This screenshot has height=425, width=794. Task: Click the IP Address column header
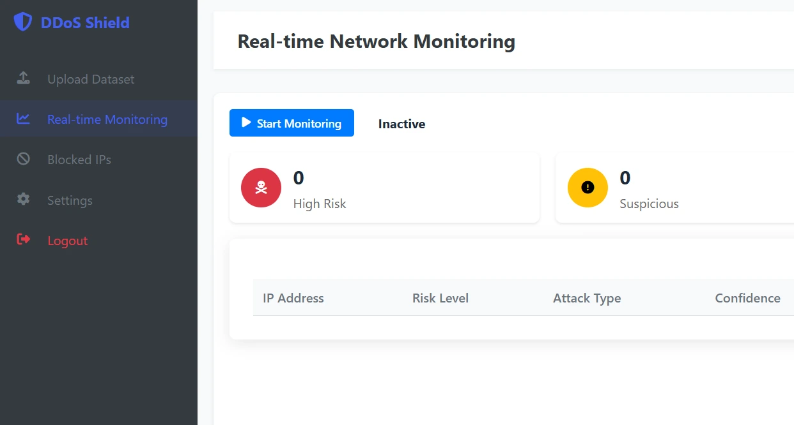pyautogui.click(x=293, y=298)
